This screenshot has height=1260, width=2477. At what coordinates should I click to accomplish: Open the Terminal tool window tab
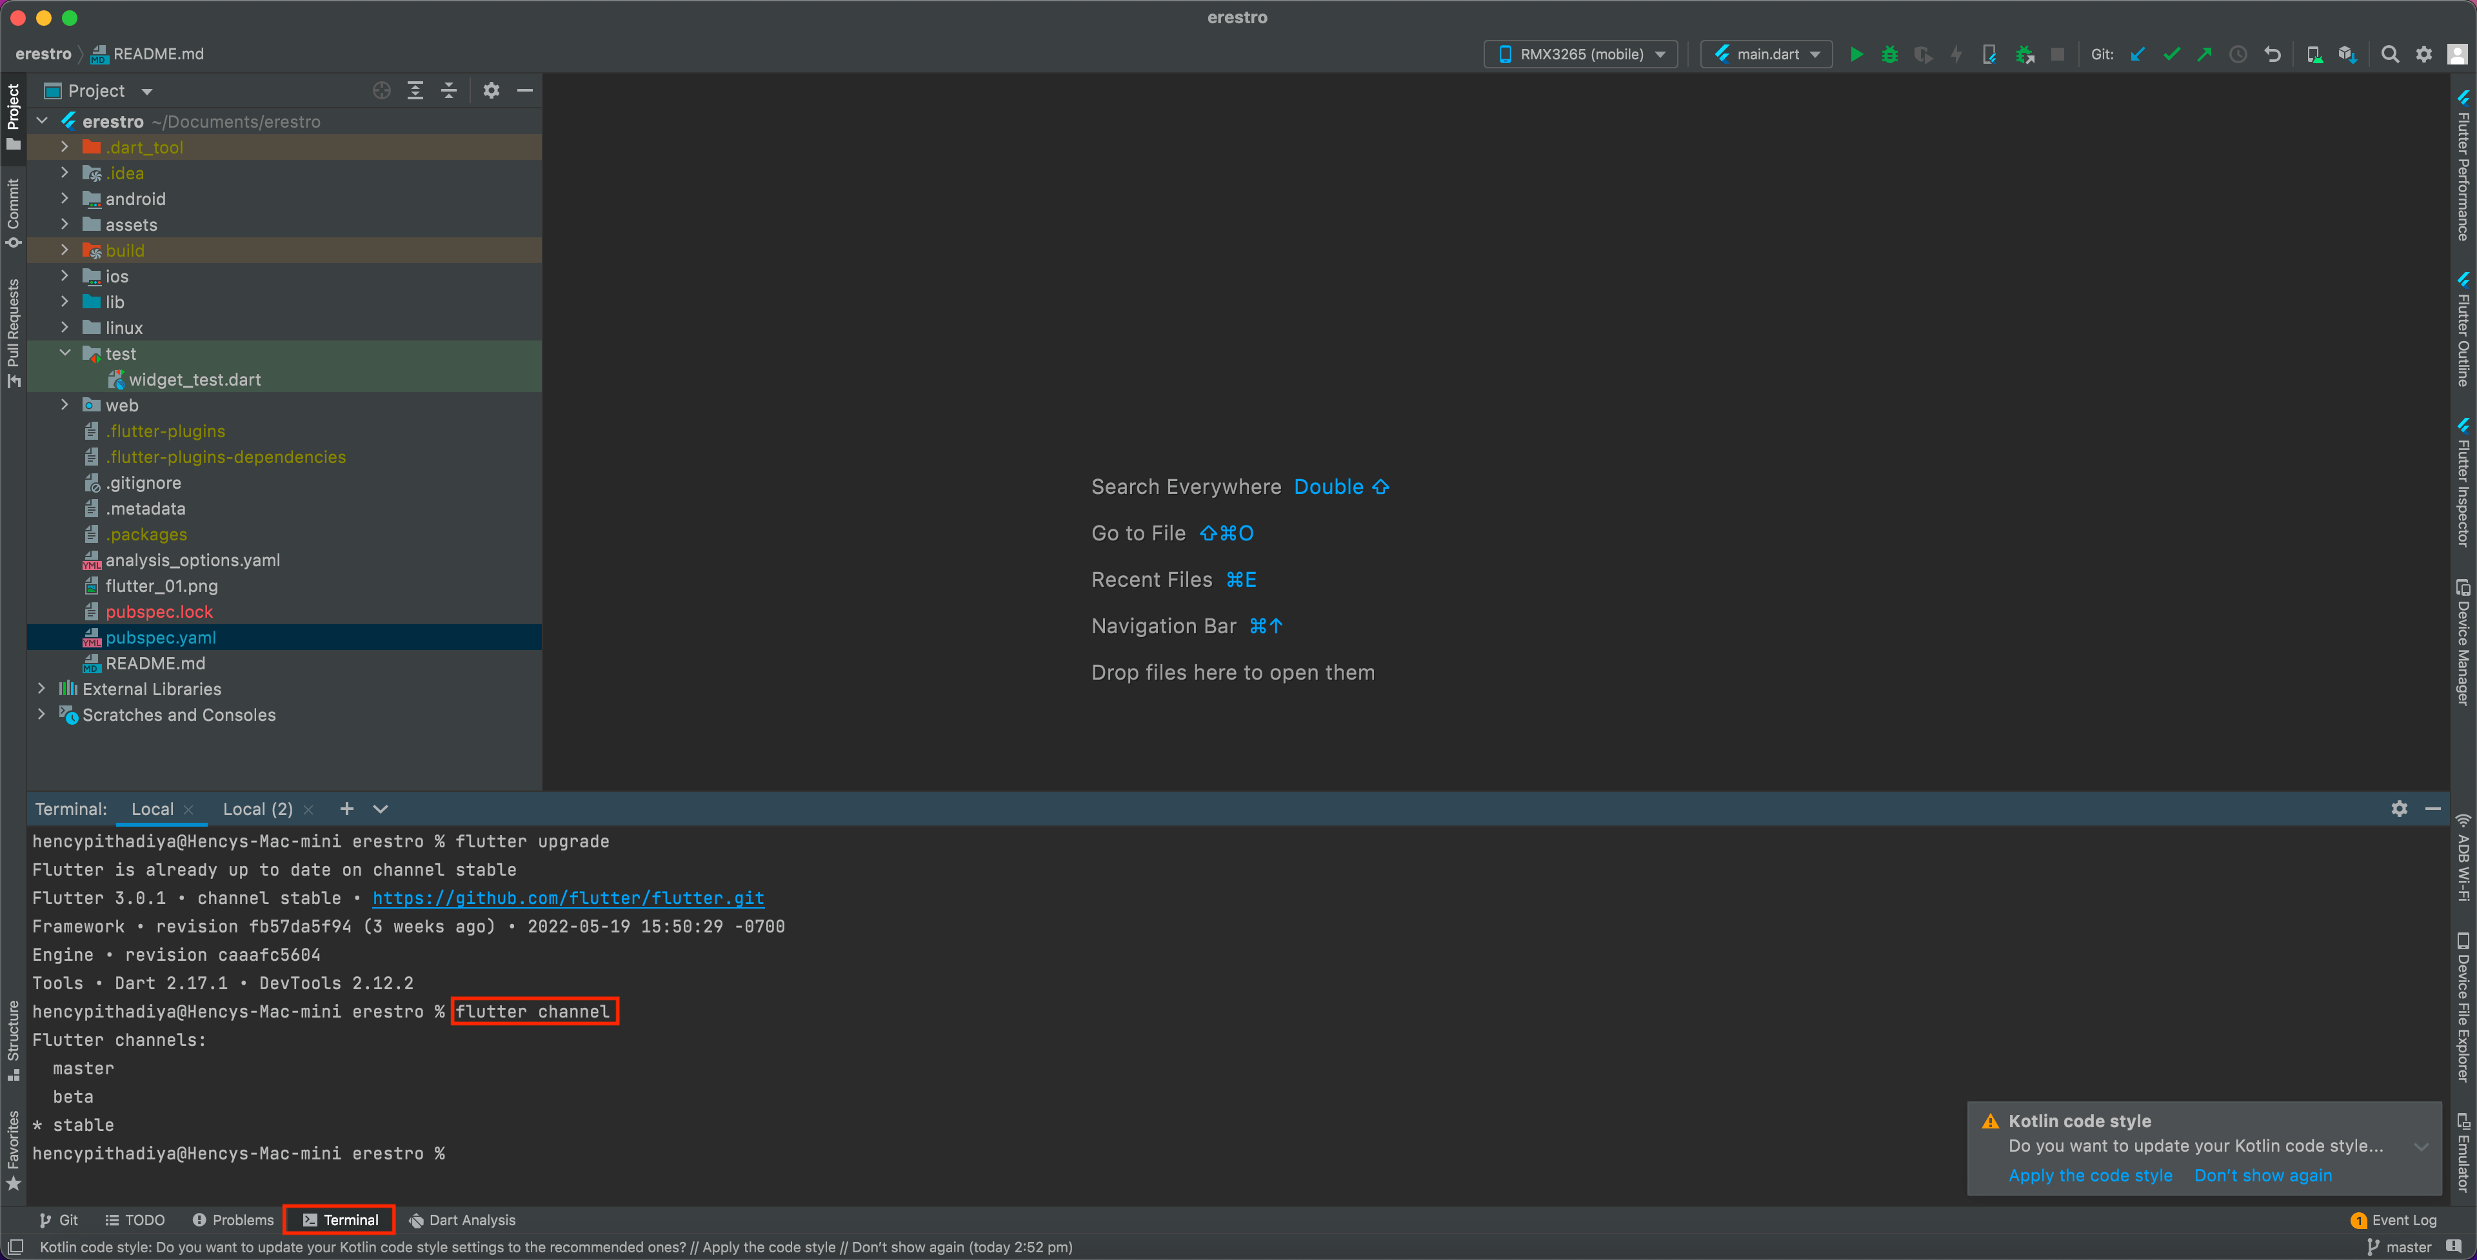tap(339, 1219)
